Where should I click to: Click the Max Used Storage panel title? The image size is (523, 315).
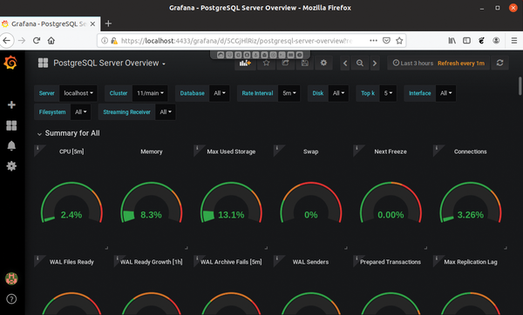pyautogui.click(x=231, y=151)
